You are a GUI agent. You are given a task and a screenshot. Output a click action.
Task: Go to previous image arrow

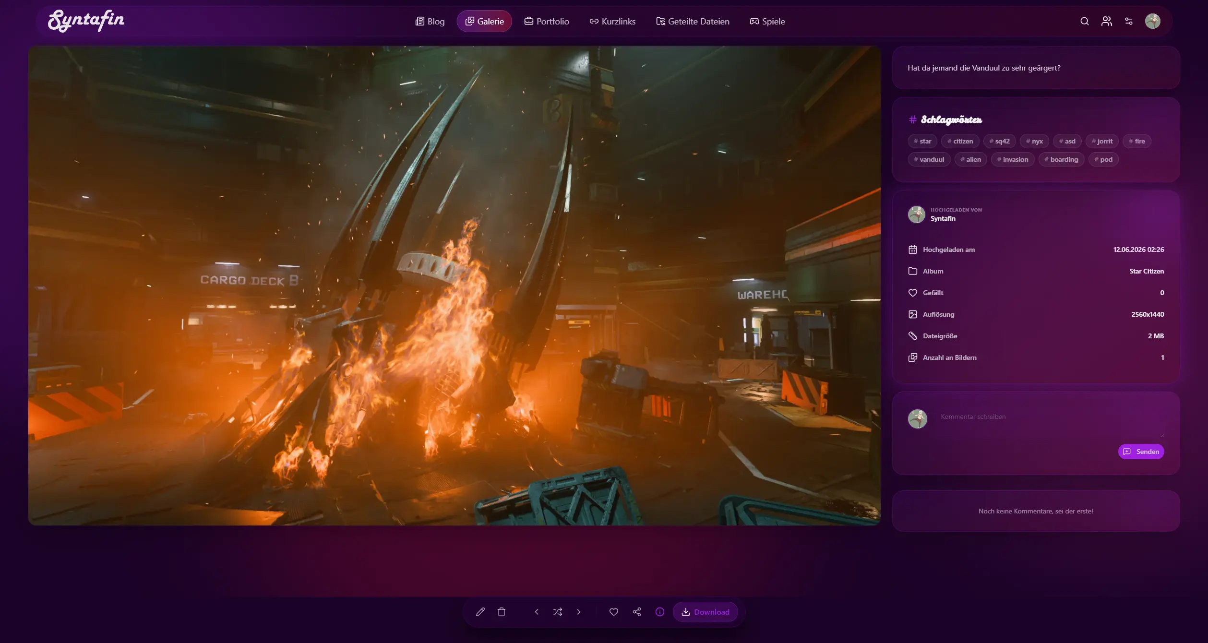pyautogui.click(x=537, y=612)
